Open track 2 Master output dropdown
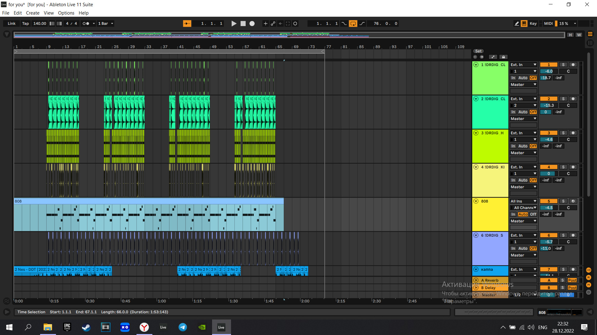This screenshot has width=597, height=335. 524,119
